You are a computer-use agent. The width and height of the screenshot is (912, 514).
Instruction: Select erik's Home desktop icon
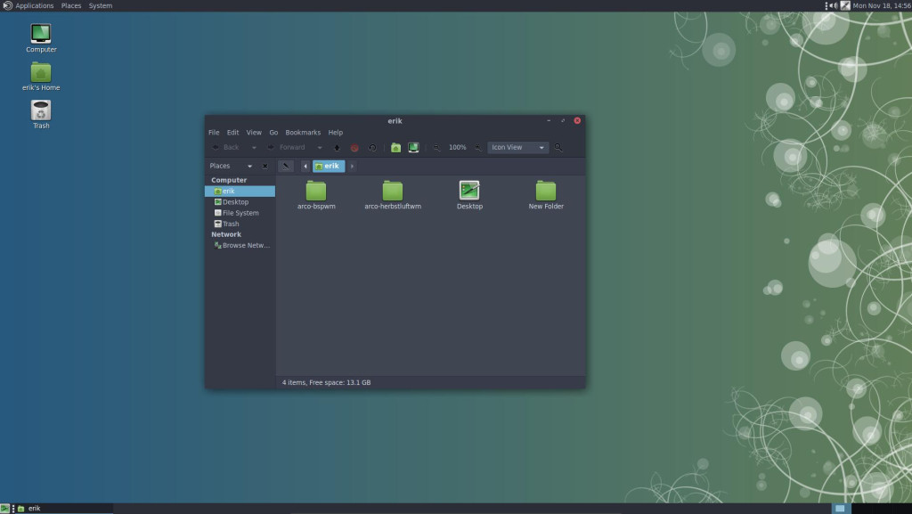click(41, 77)
